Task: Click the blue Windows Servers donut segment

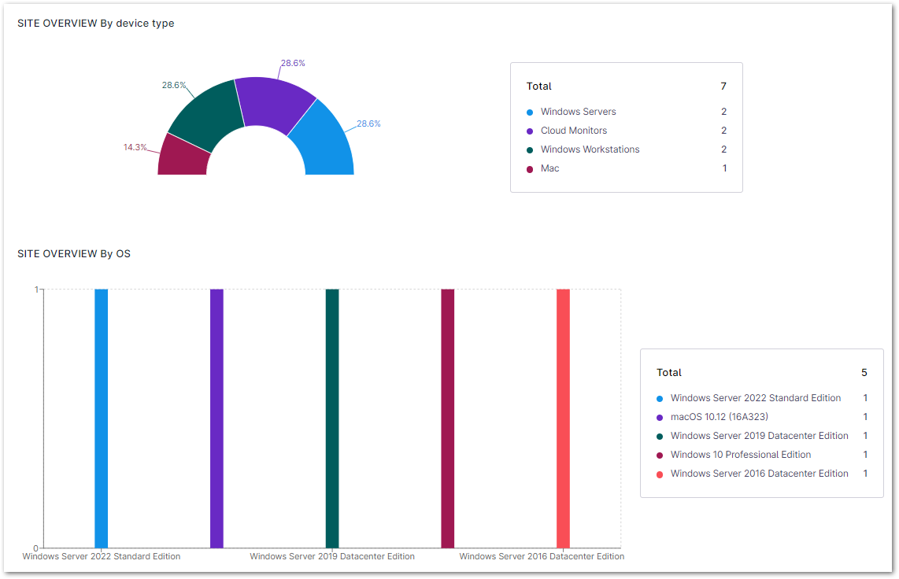Action: point(324,141)
